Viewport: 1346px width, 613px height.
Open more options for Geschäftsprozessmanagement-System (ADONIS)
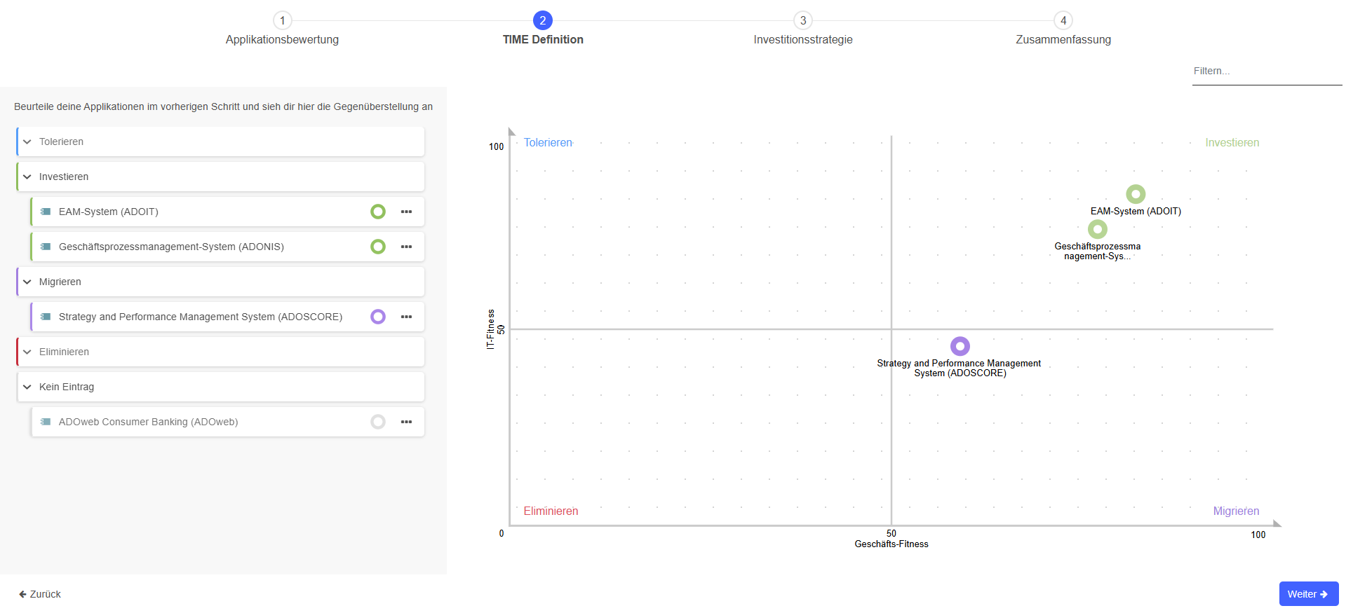(406, 247)
